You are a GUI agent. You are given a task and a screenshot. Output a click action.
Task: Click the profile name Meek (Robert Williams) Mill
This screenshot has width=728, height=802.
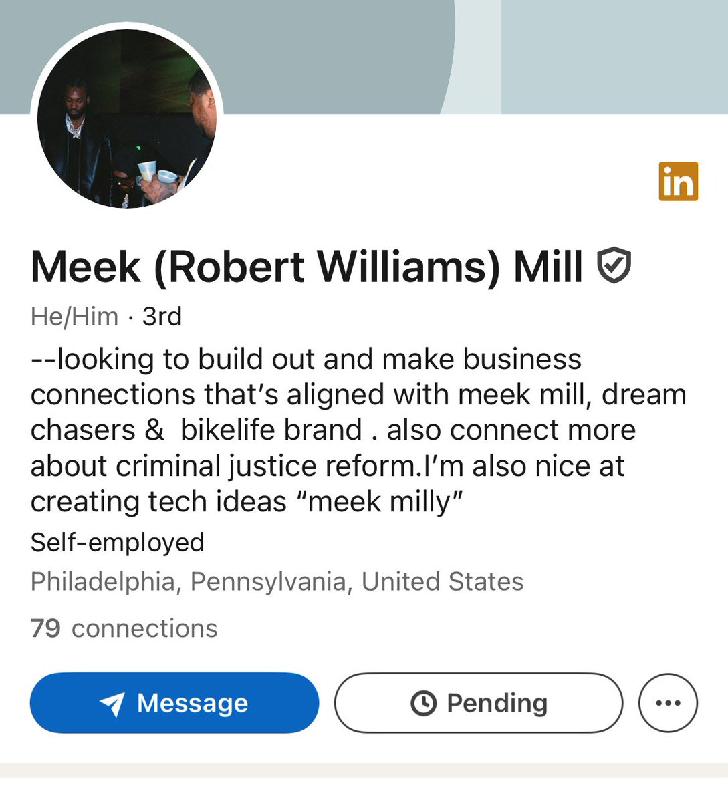(307, 266)
